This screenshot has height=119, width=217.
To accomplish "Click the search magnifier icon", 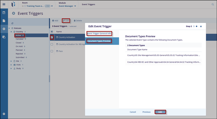I will (213, 4).
